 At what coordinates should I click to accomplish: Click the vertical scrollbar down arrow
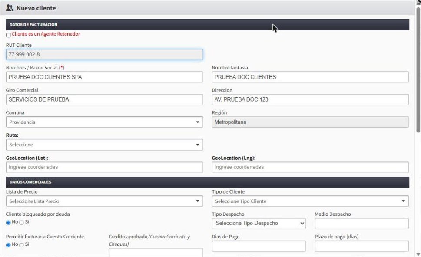(x=418, y=254)
